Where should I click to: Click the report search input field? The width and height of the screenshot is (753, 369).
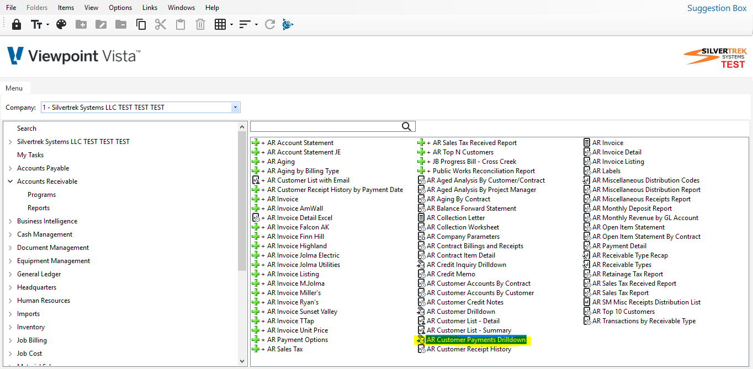click(326, 127)
